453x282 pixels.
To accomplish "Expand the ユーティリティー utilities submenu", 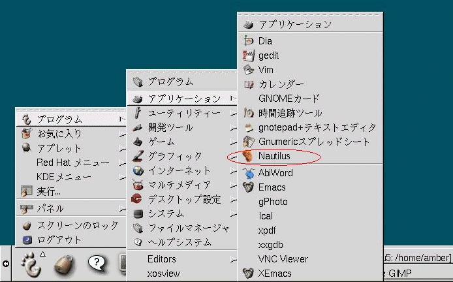I will (182, 113).
